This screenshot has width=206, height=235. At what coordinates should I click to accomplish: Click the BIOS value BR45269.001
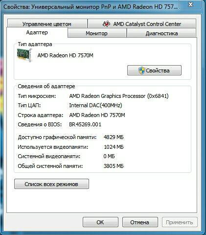[x=85, y=124]
